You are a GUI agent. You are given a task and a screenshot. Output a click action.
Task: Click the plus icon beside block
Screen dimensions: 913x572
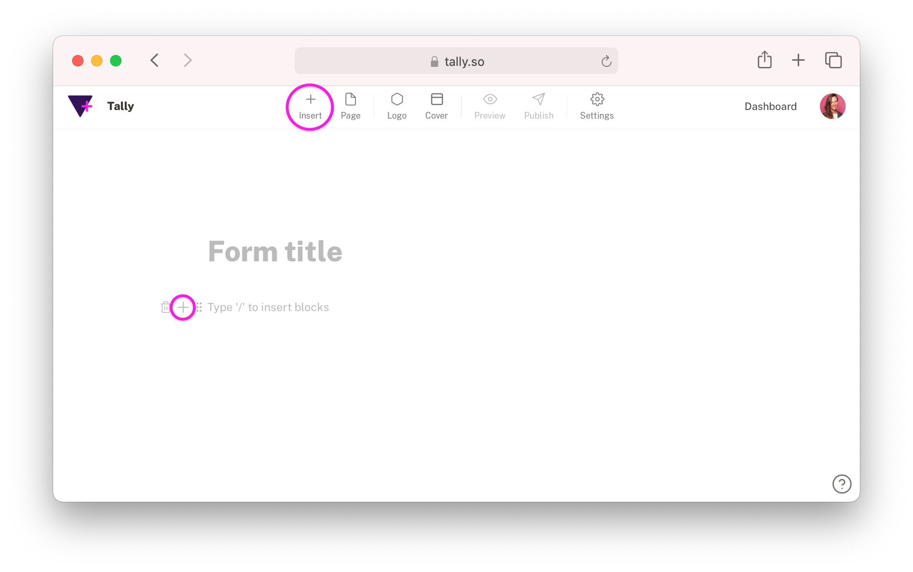pos(183,307)
